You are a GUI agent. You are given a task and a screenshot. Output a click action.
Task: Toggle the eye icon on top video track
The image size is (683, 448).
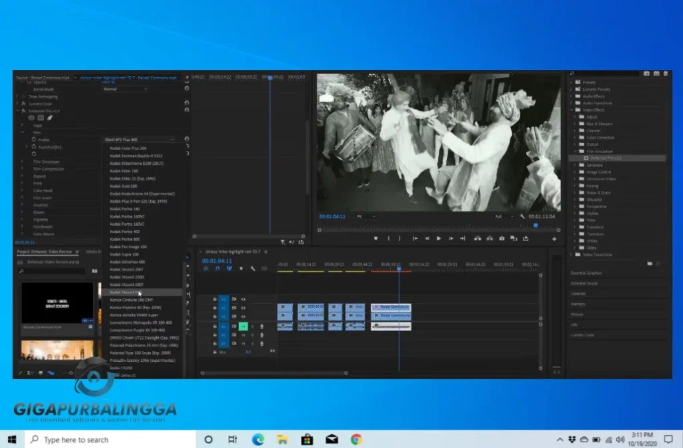click(243, 299)
